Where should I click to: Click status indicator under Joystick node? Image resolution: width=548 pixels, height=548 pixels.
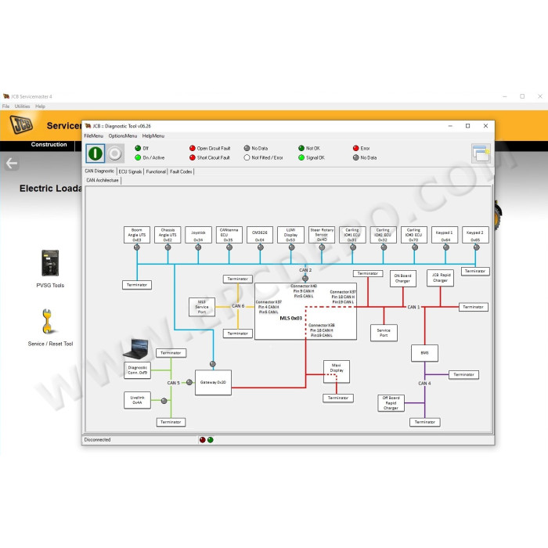tap(198, 247)
